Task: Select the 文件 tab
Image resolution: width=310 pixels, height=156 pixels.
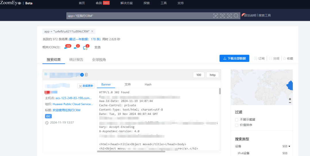Action: [128, 84]
